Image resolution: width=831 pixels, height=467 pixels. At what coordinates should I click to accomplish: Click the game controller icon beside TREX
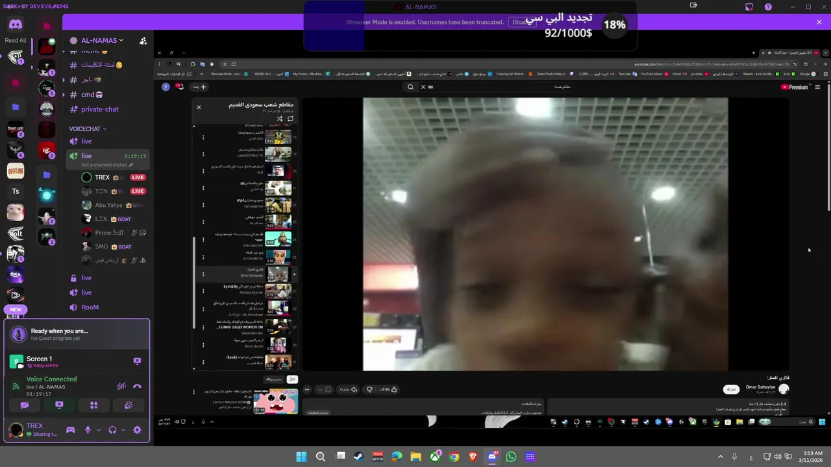tap(70, 430)
